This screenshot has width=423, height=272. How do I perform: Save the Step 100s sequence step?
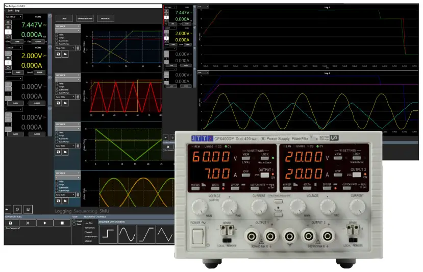coord(58,54)
